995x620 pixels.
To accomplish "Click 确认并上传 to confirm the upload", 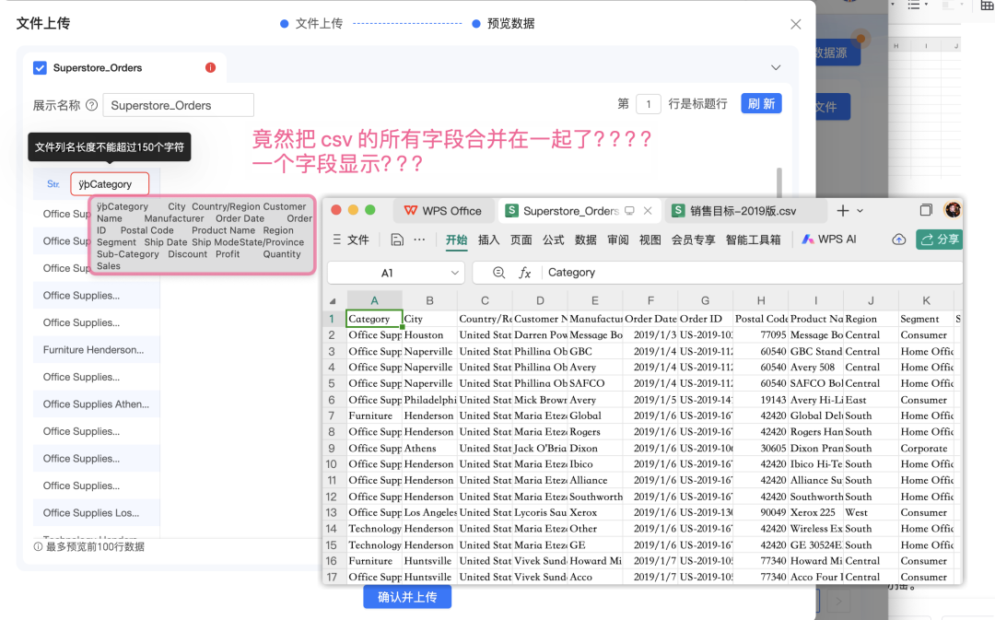I will (x=407, y=597).
